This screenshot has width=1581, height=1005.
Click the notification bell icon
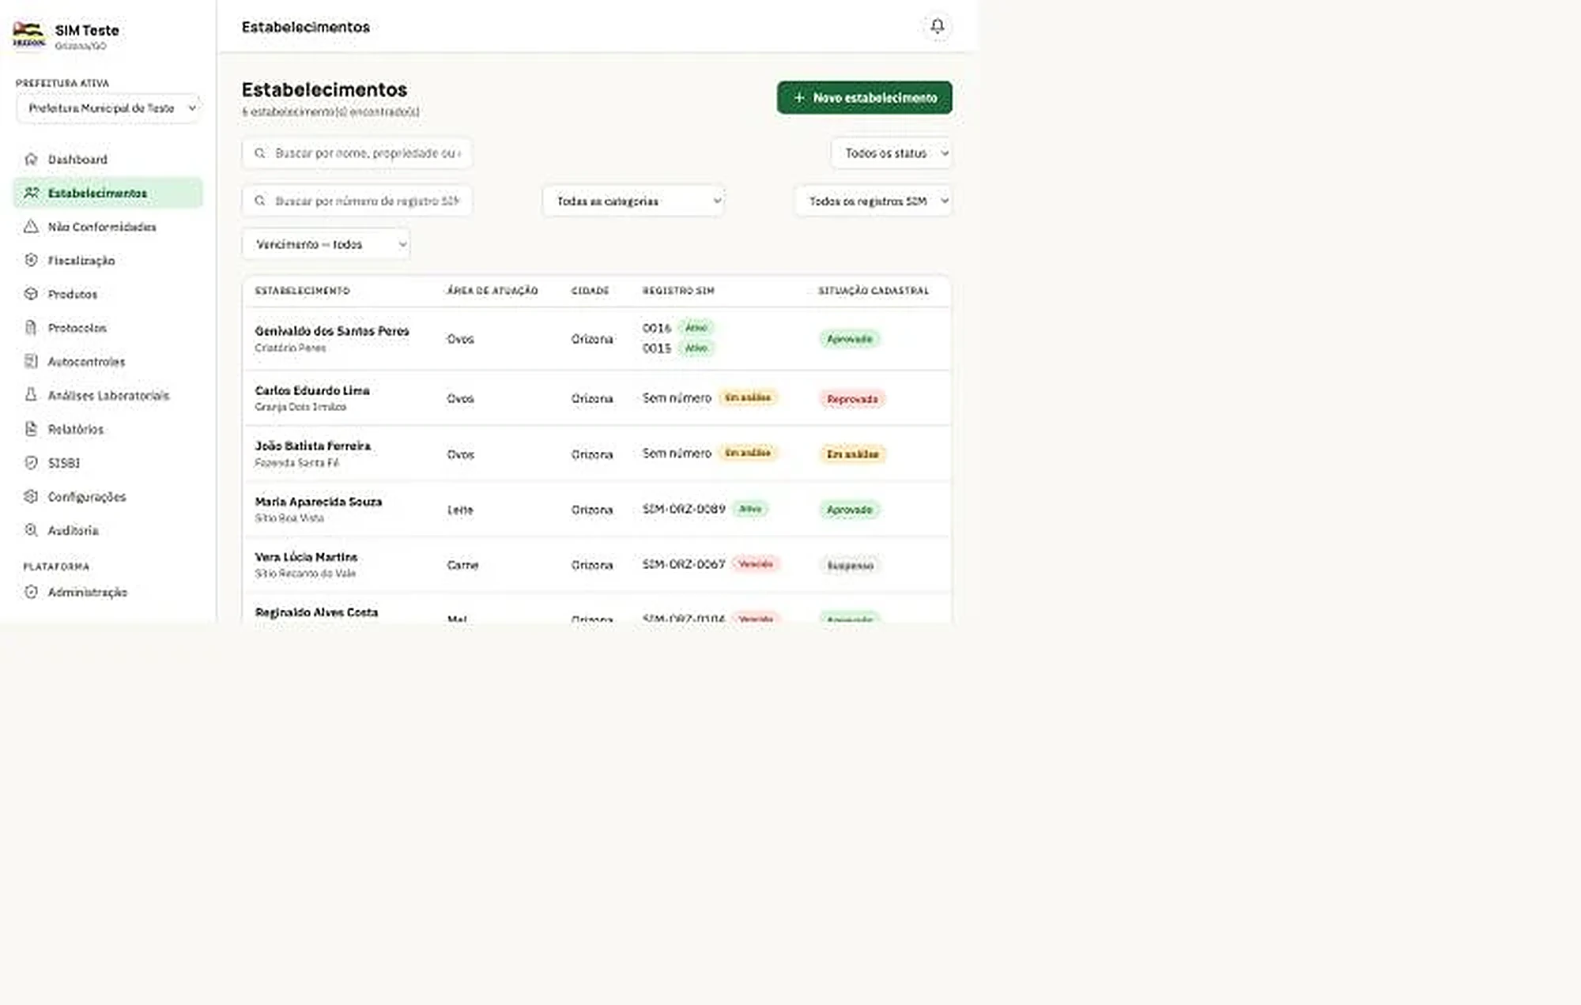point(937,26)
